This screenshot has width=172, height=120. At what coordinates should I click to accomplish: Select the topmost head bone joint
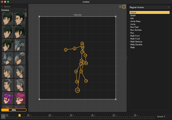82,43
